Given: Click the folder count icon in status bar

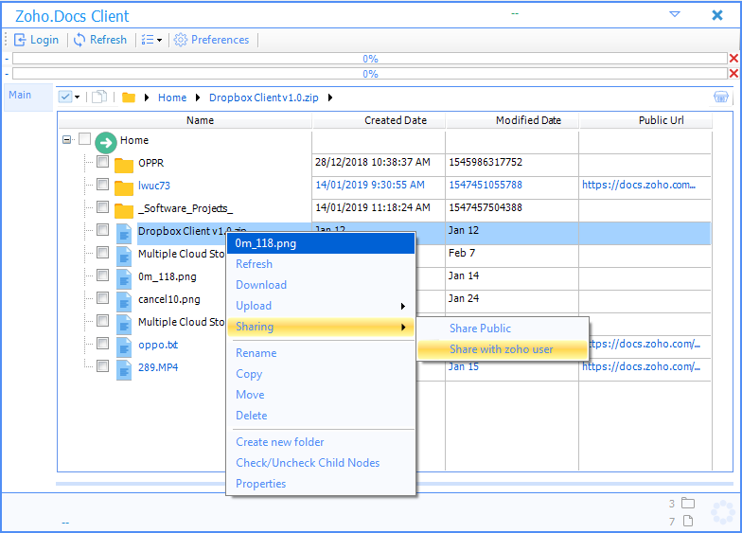Looking at the screenshot, I should (687, 503).
